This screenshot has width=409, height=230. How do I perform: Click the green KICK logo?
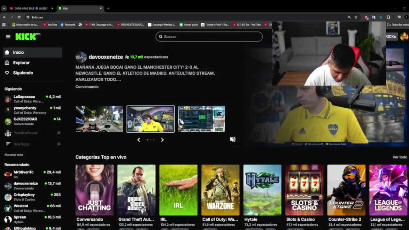pyautogui.click(x=28, y=36)
